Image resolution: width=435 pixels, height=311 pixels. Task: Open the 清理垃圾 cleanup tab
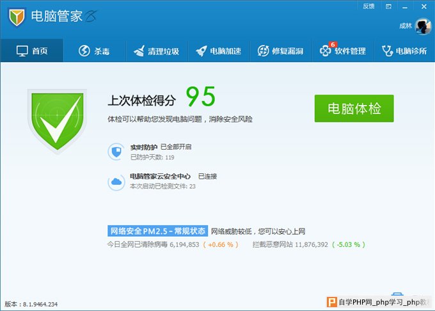click(x=157, y=51)
